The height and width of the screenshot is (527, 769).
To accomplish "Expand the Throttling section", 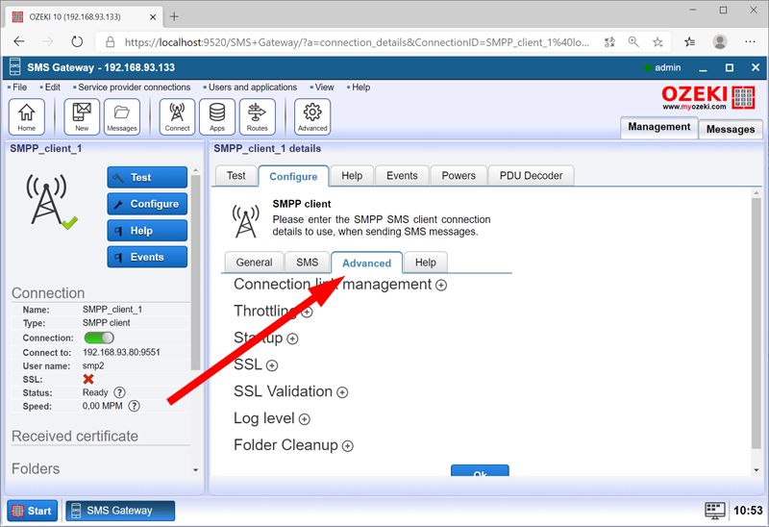I will 307,312.
